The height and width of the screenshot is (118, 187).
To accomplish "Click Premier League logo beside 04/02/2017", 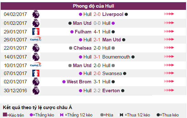I will [x=36, y=14].
